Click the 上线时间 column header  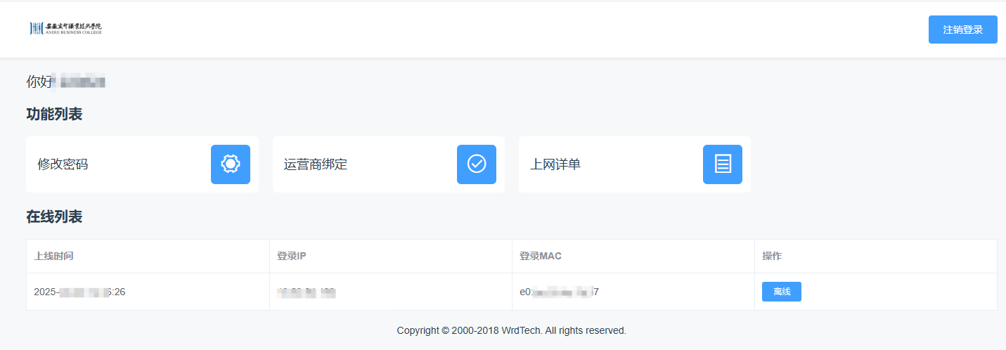point(53,256)
